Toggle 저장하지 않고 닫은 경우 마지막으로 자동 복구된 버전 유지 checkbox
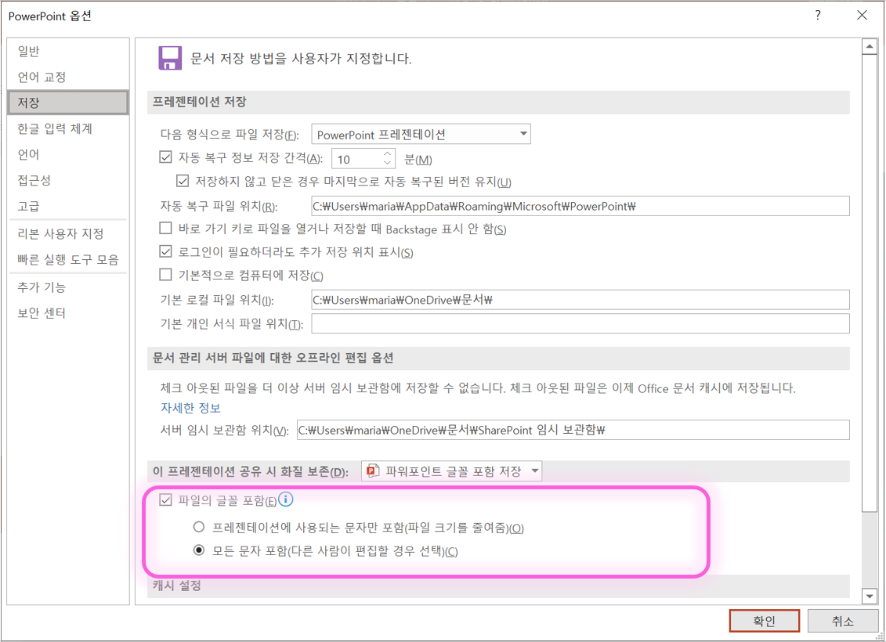886x642 pixels. coord(183,182)
